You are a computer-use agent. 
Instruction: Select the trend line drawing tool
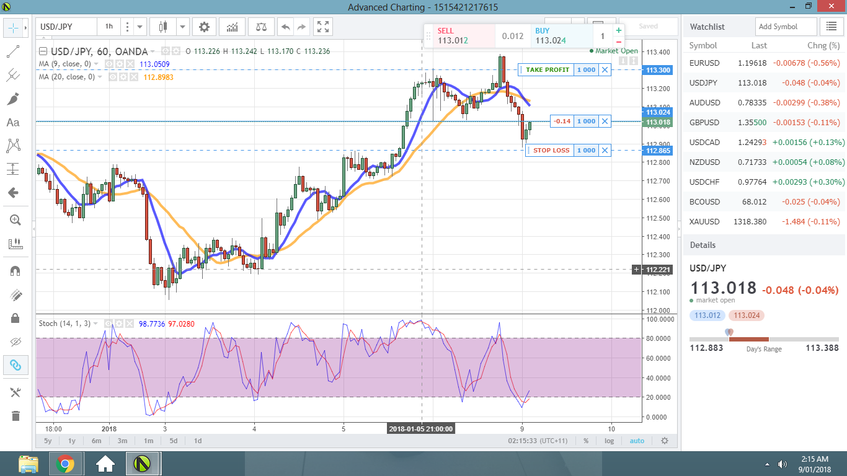(x=14, y=51)
